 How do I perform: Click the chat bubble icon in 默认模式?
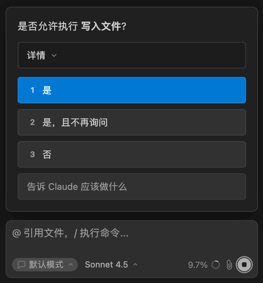pyautogui.click(x=22, y=265)
